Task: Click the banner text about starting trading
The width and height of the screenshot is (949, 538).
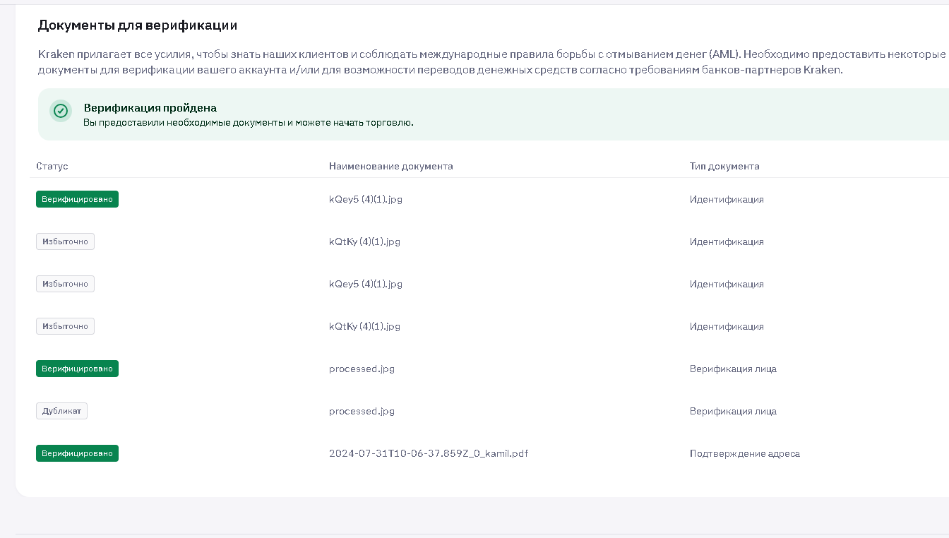Action: point(248,123)
